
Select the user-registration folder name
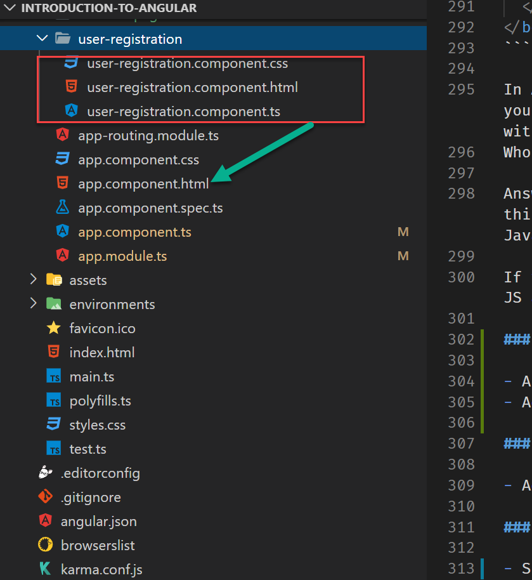[x=130, y=39]
